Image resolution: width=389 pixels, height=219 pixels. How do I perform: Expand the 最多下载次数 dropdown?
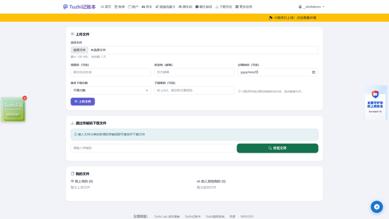point(111,90)
